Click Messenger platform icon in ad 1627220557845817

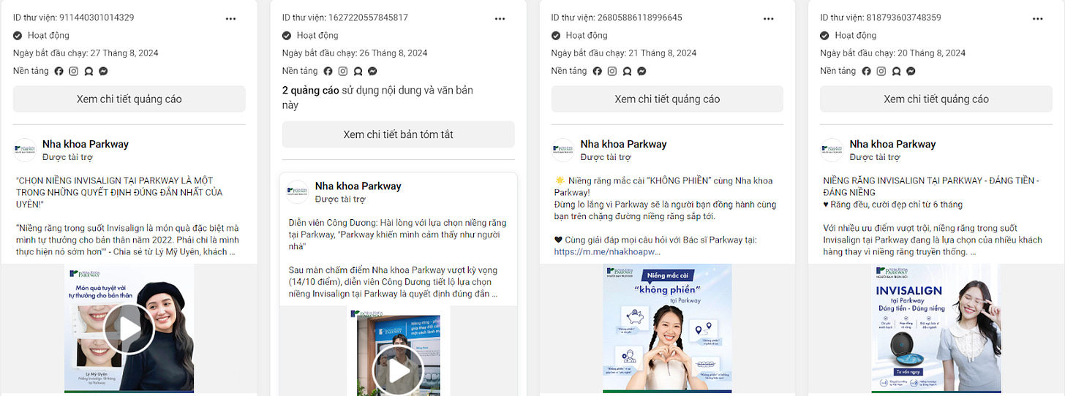373,72
